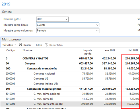Click the Cuenta value field
Viewport: 140px width, 109px height.
coord(68,25)
